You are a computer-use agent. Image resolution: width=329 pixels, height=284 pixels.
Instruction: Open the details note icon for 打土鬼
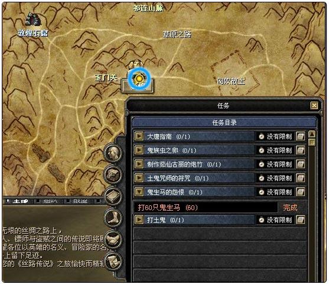pyautogui.click(x=301, y=220)
